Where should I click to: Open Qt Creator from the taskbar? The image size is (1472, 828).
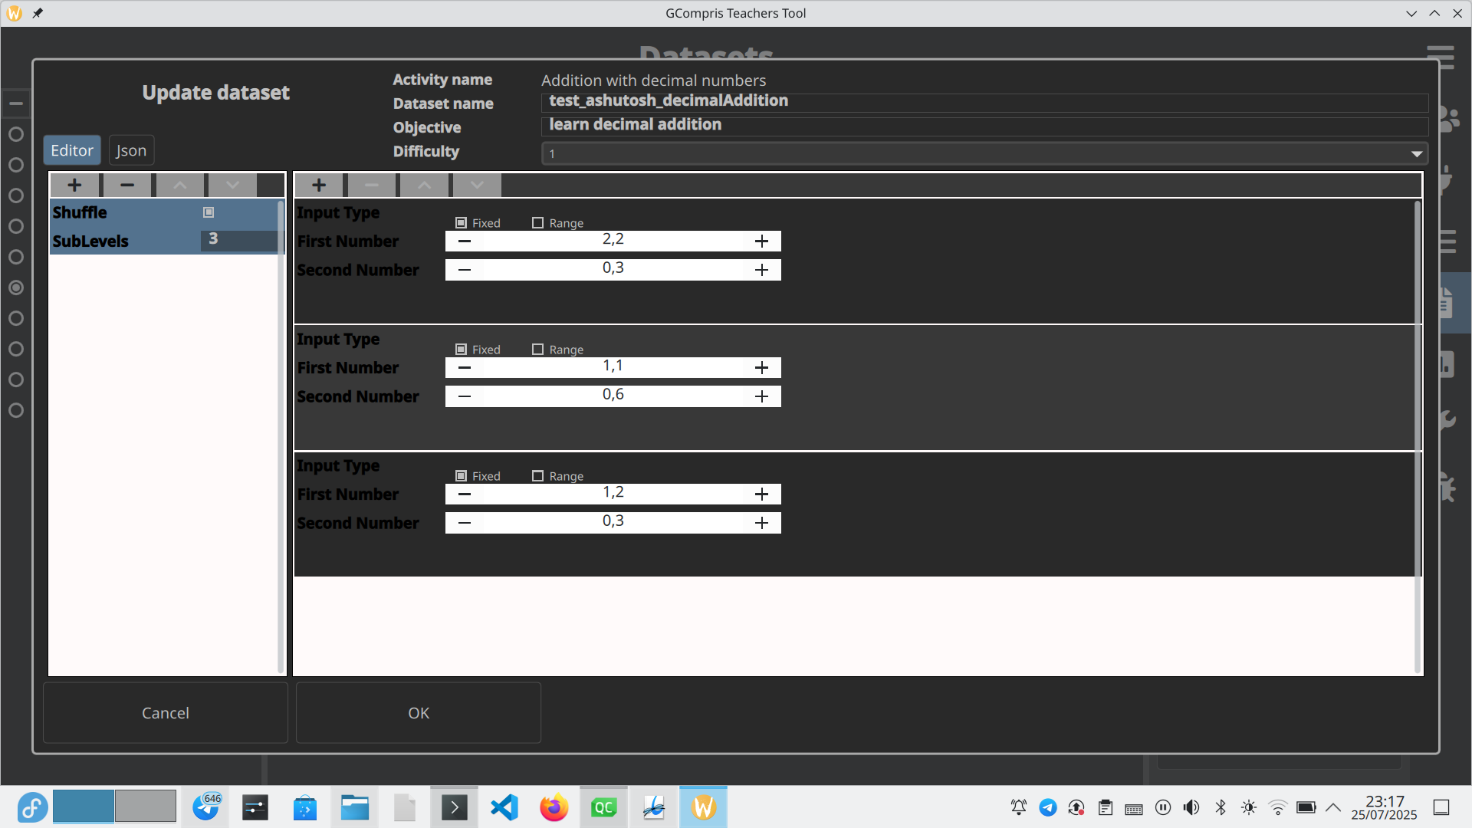[x=604, y=807]
